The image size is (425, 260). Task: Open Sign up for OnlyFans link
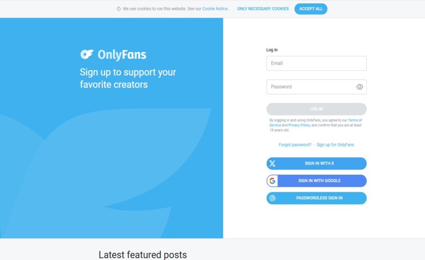pos(335,145)
